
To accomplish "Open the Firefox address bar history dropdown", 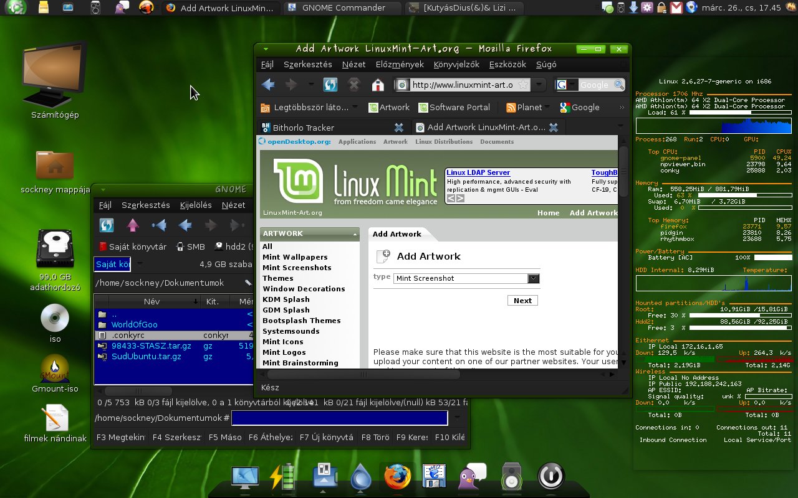I will [x=540, y=85].
